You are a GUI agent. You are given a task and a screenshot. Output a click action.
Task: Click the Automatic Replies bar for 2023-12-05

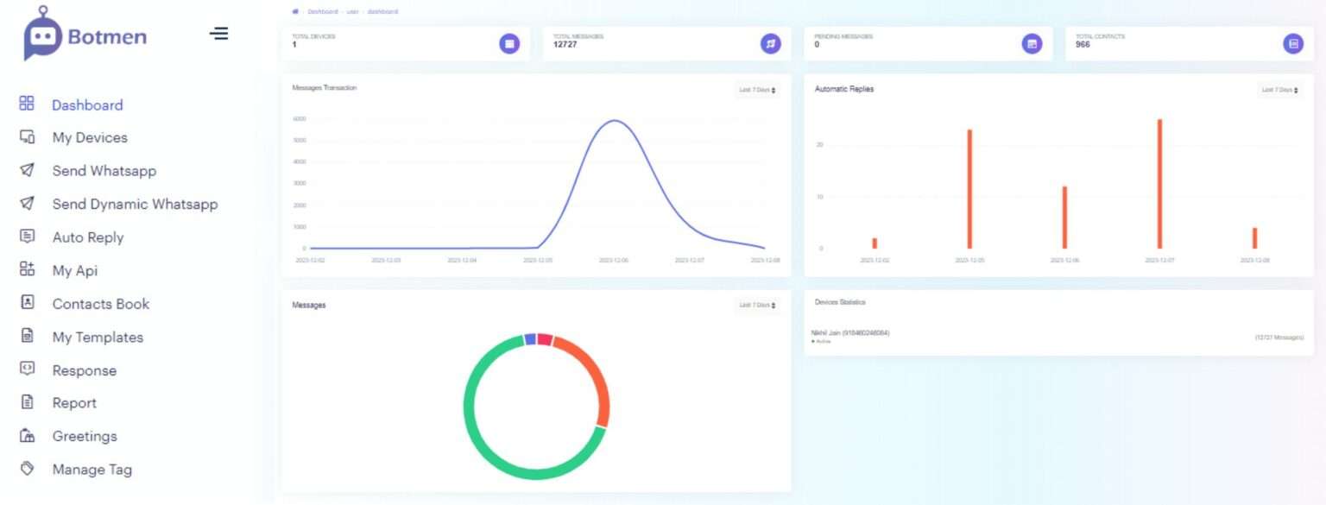click(969, 189)
